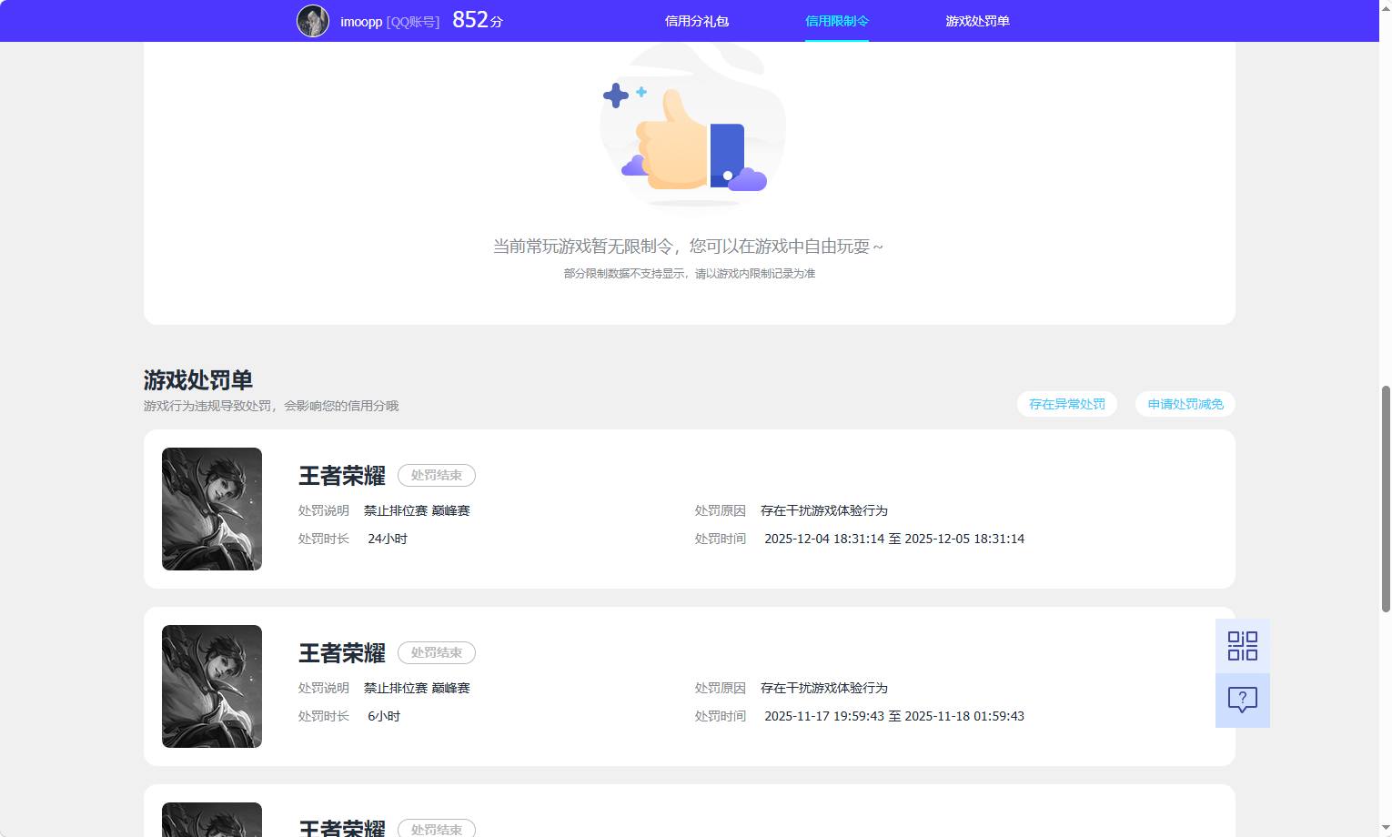Click time range 2025-12-04 18:31:14 至 2025-12-05

coord(894,539)
